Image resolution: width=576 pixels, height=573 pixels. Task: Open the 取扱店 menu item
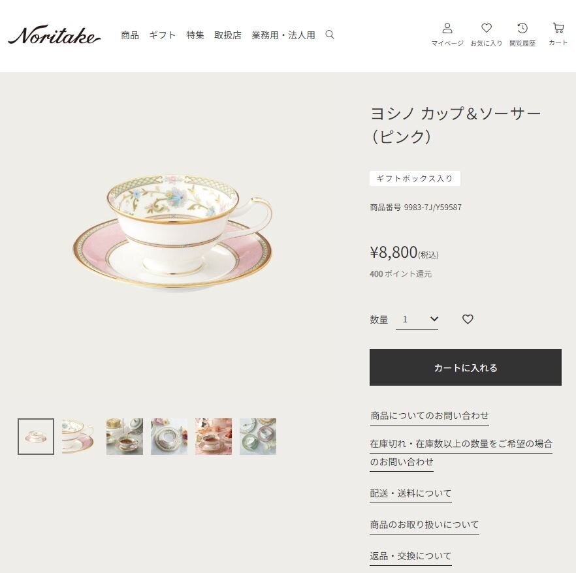pyautogui.click(x=228, y=35)
